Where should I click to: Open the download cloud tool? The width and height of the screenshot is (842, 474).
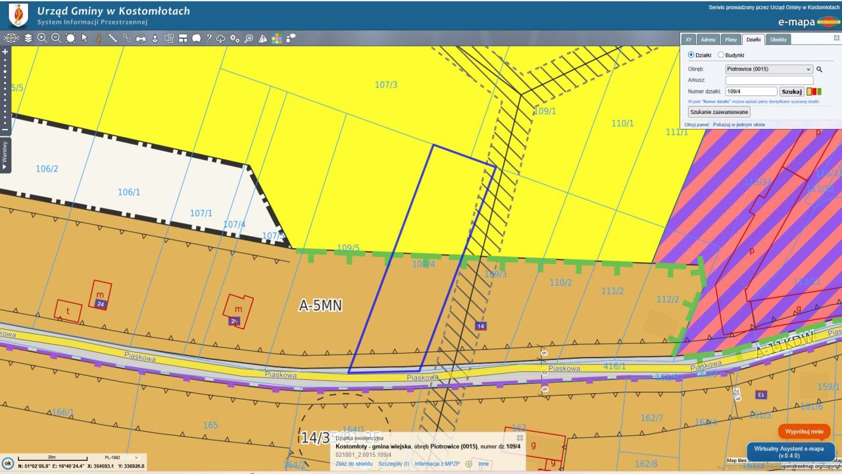click(x=220, y=38)
